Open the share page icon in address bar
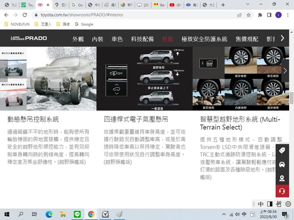Image resolution: width=294 pixels, height=220 pixels. tap(239, 15)
